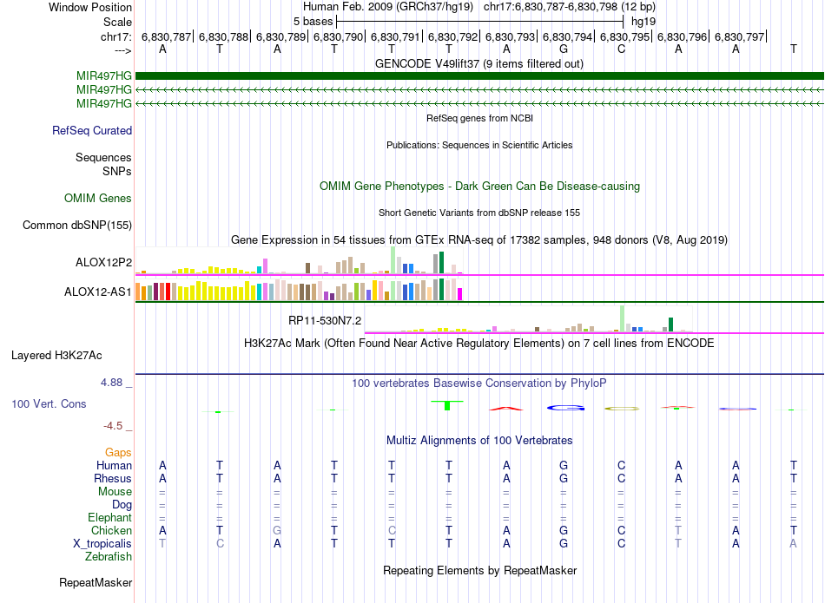This screenshot has height=603, width=825.
Task: Click position label 6,830,787
Action: click(166, 36)
